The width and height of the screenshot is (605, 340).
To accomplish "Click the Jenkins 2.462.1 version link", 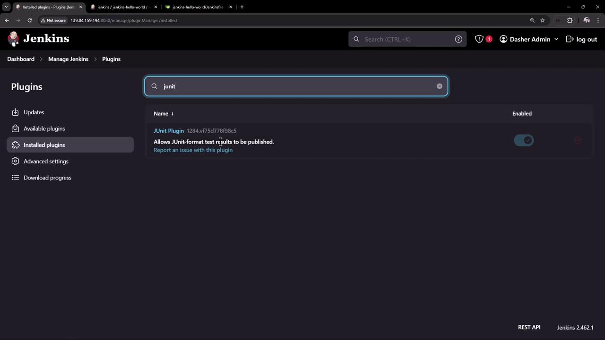I will 575,327.
